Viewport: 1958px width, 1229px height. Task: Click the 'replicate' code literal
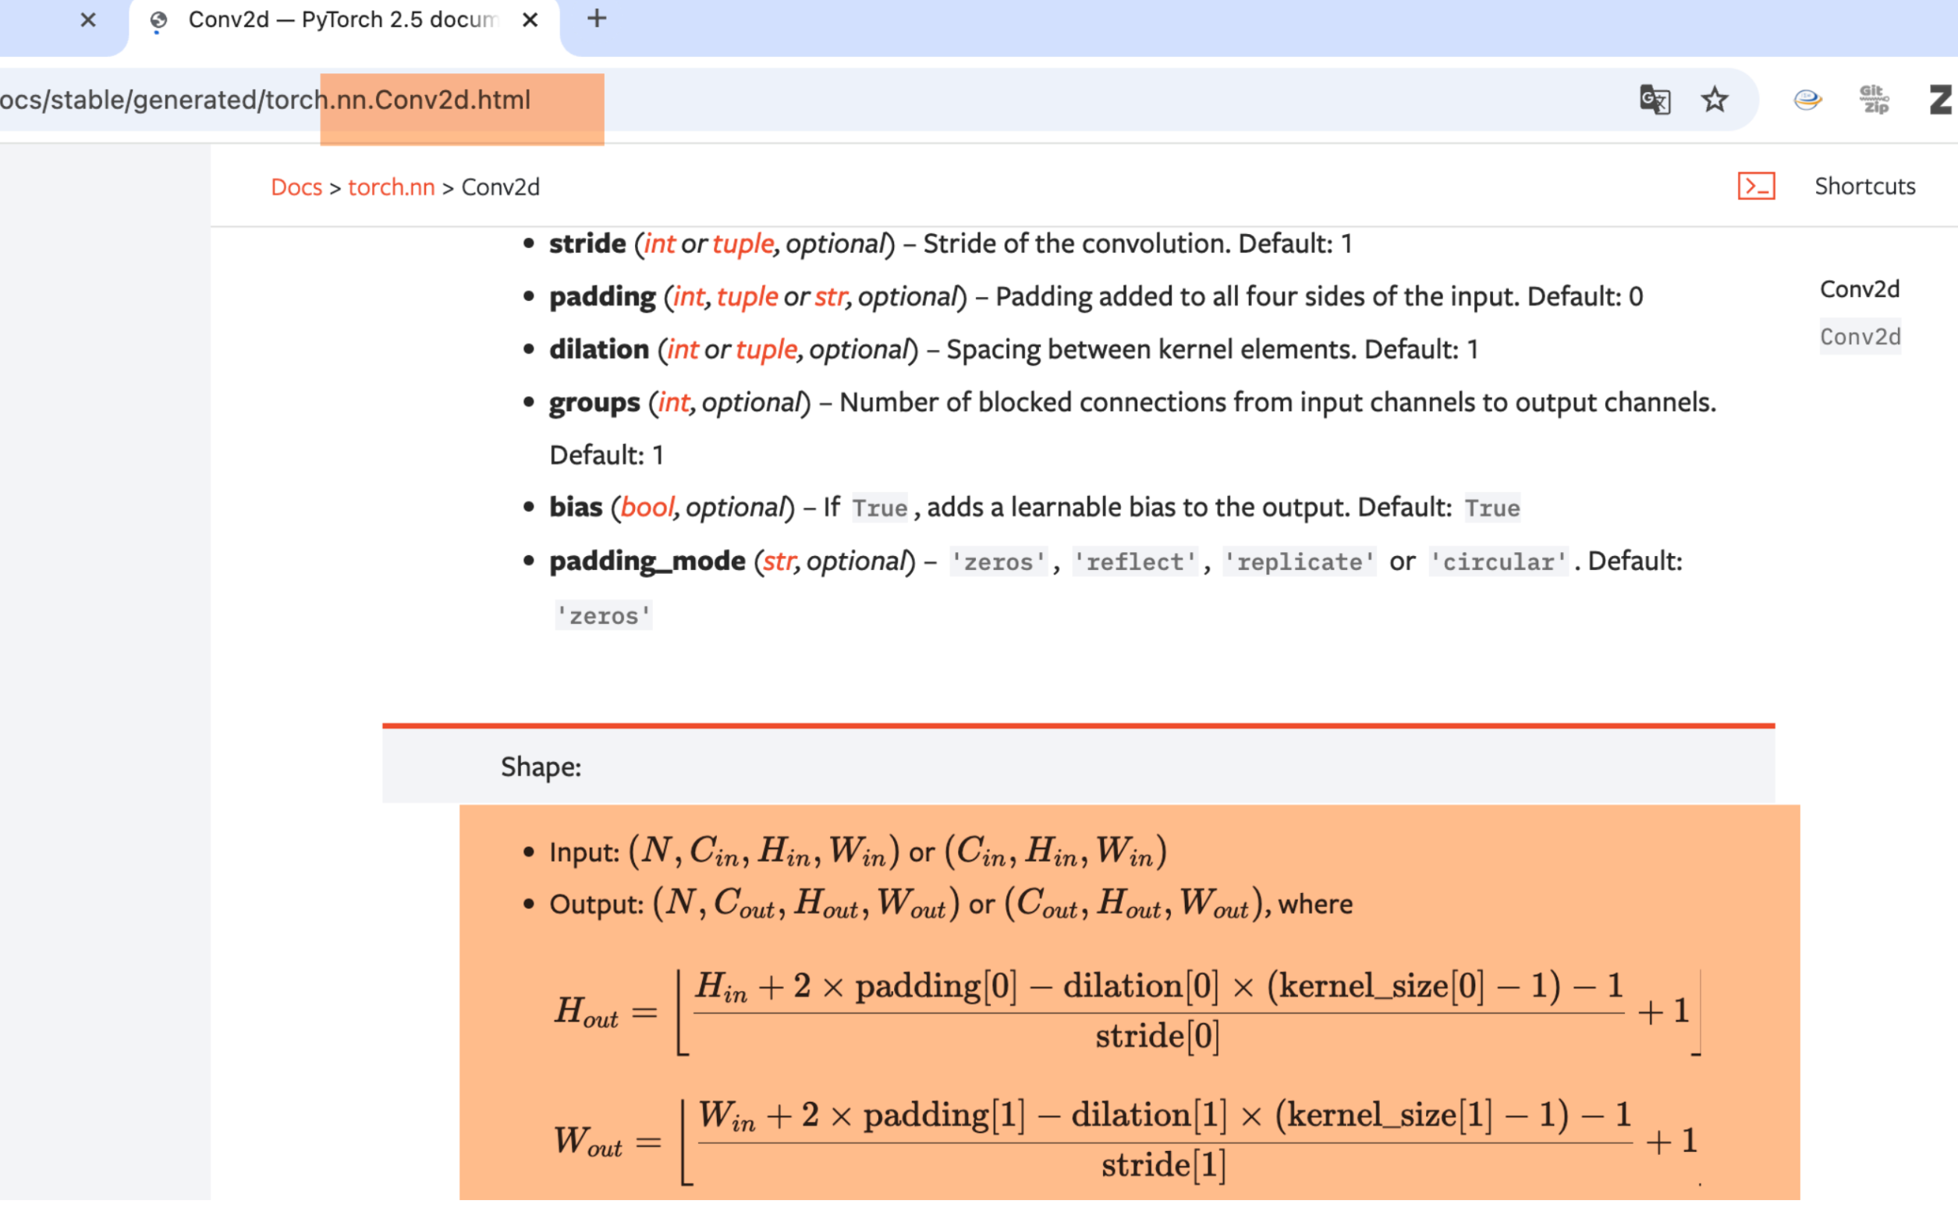[x=1300, y=561]
